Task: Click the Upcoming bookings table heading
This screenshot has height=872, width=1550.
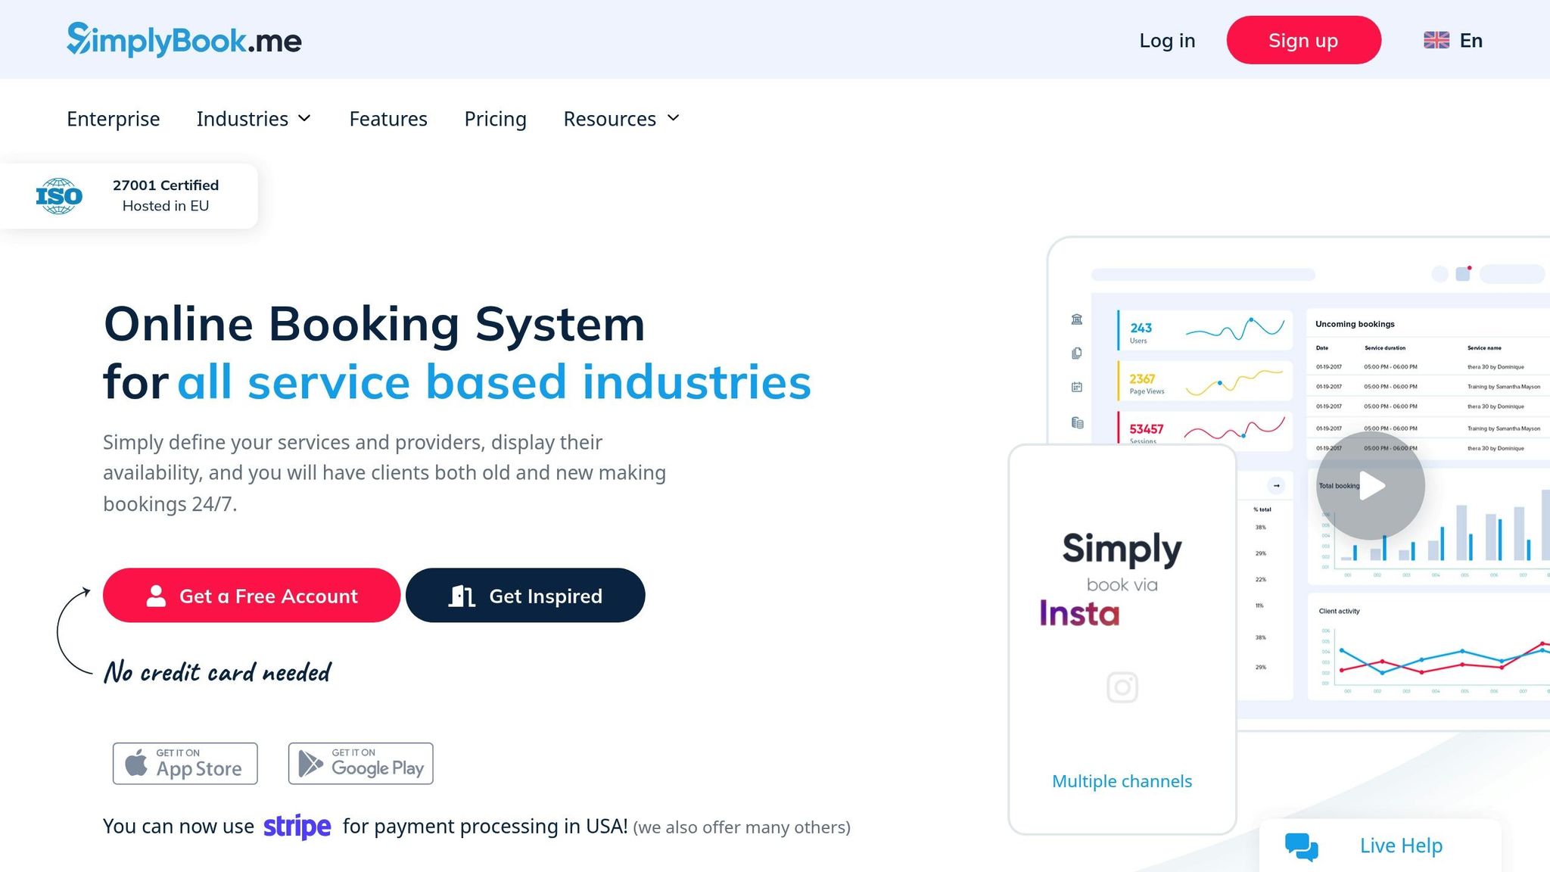Action: click(x=1355, y=324)
